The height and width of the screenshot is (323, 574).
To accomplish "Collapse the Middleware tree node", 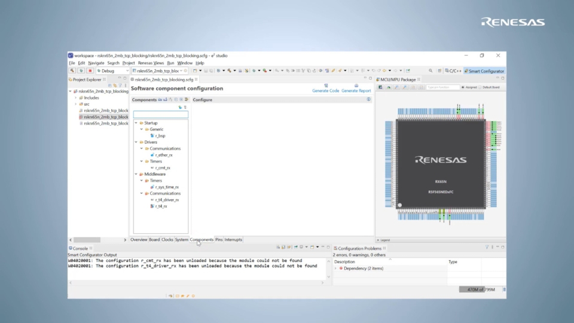I will pyautogui.click(x=136, y=174).
